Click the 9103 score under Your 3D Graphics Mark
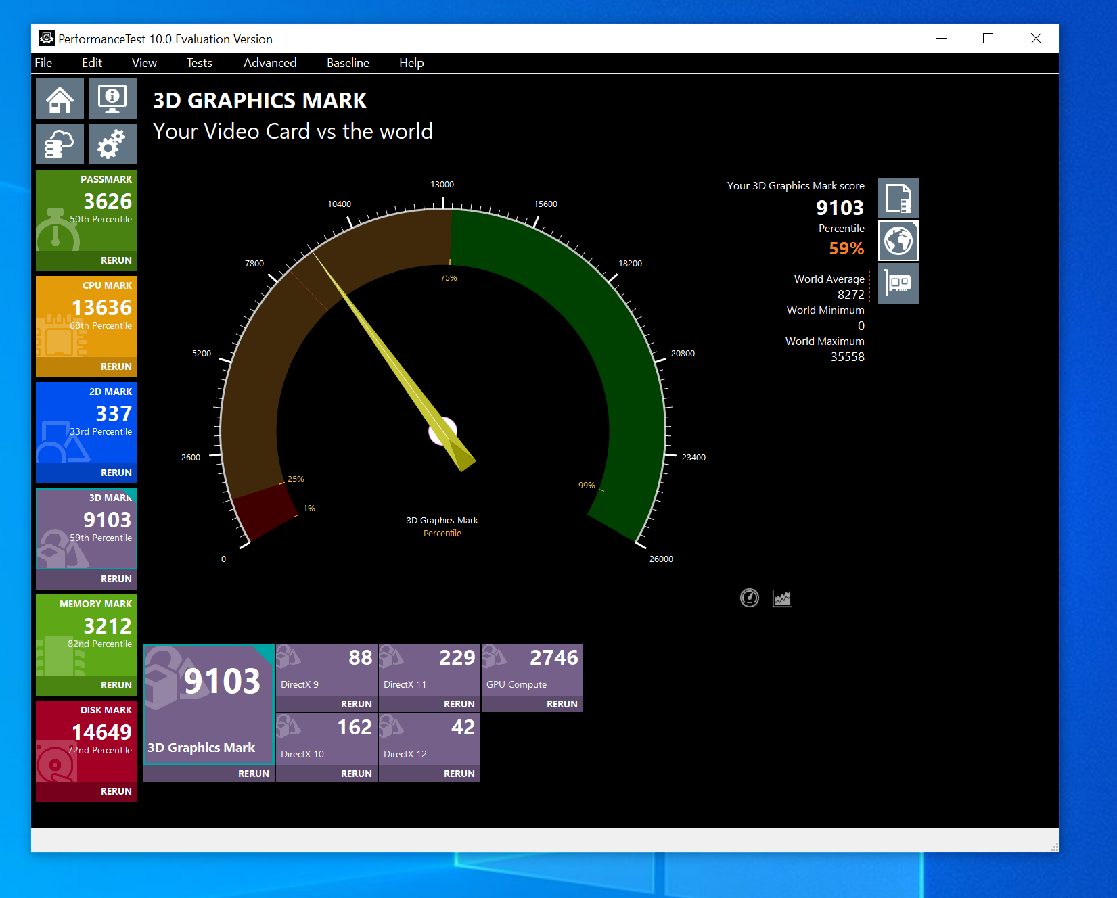 point(840,208)
